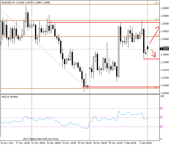Click the RSI(14) 48.9953 indicator label
The width and height of the screenshot is (169, 145).
click(10, 97)
